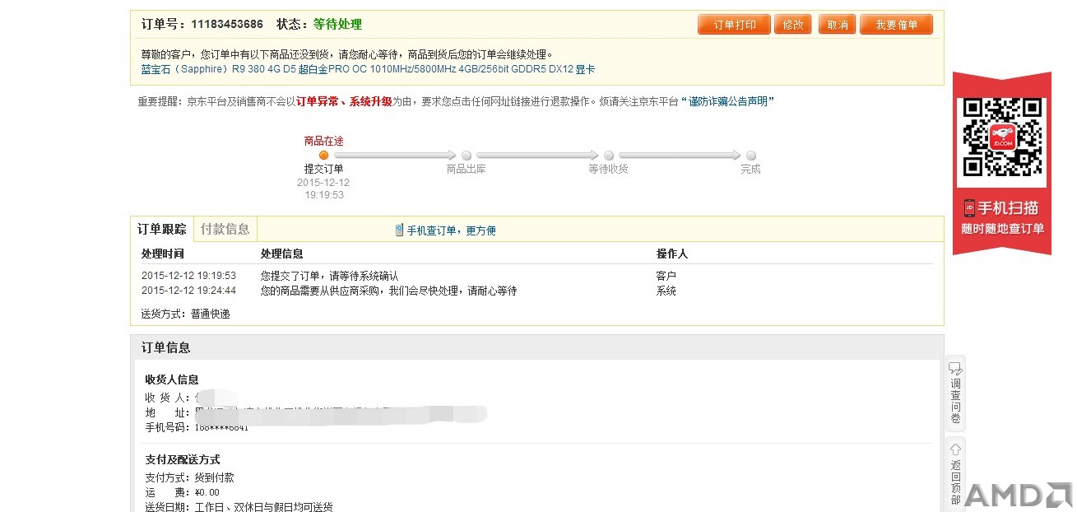
Task: Click the 支付方式：货到付款 line
Action: pyautogui.click(x=190, y=477)
